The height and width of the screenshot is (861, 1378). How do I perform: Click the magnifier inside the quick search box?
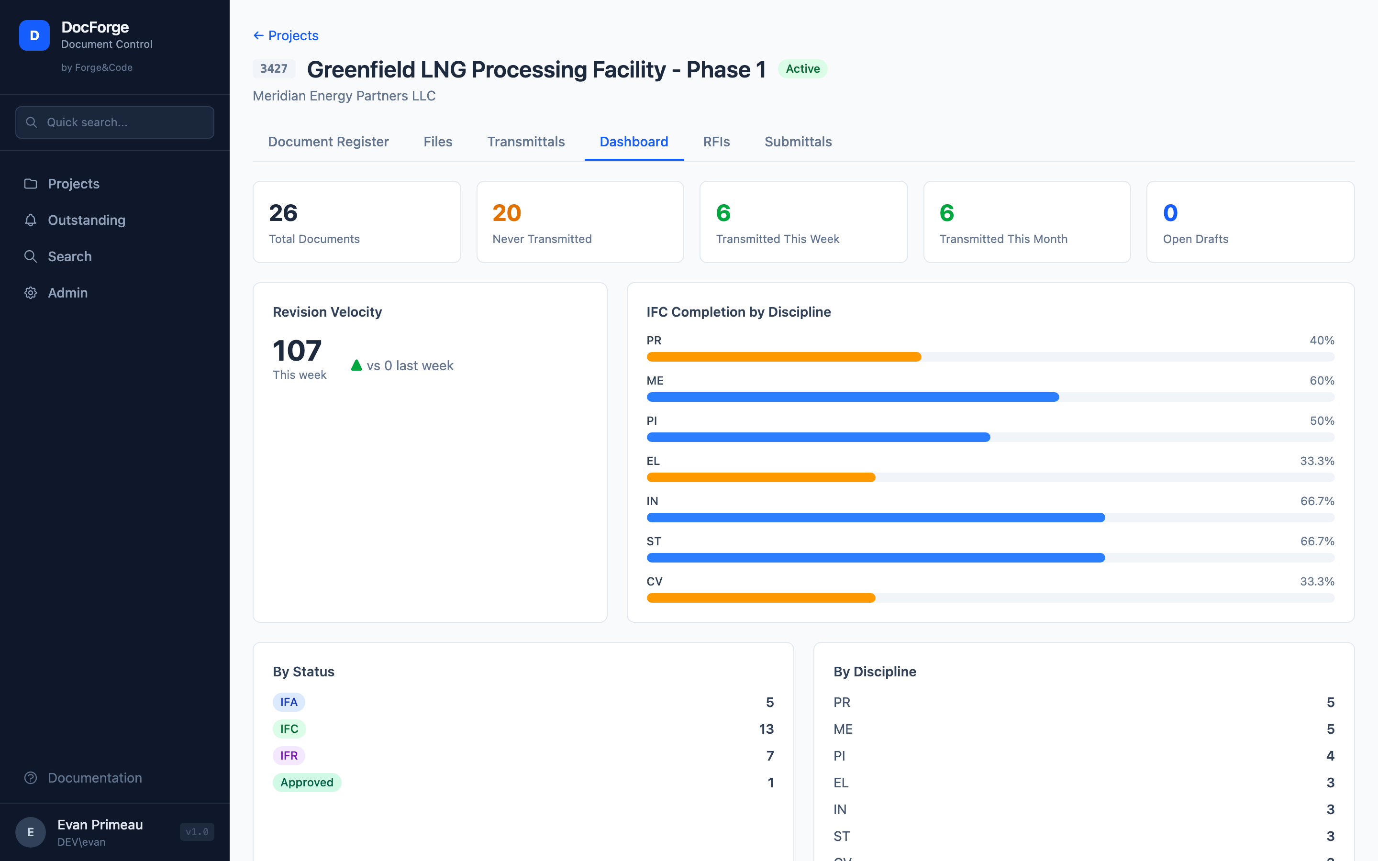(x=32, y=122)
